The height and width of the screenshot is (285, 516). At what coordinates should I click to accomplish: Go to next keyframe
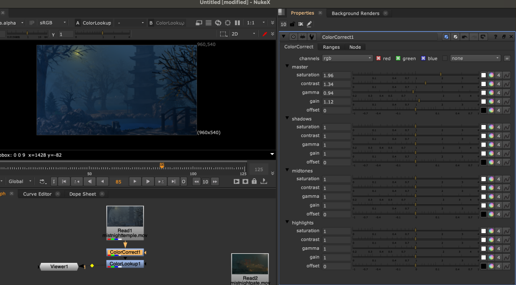(161, 181)
